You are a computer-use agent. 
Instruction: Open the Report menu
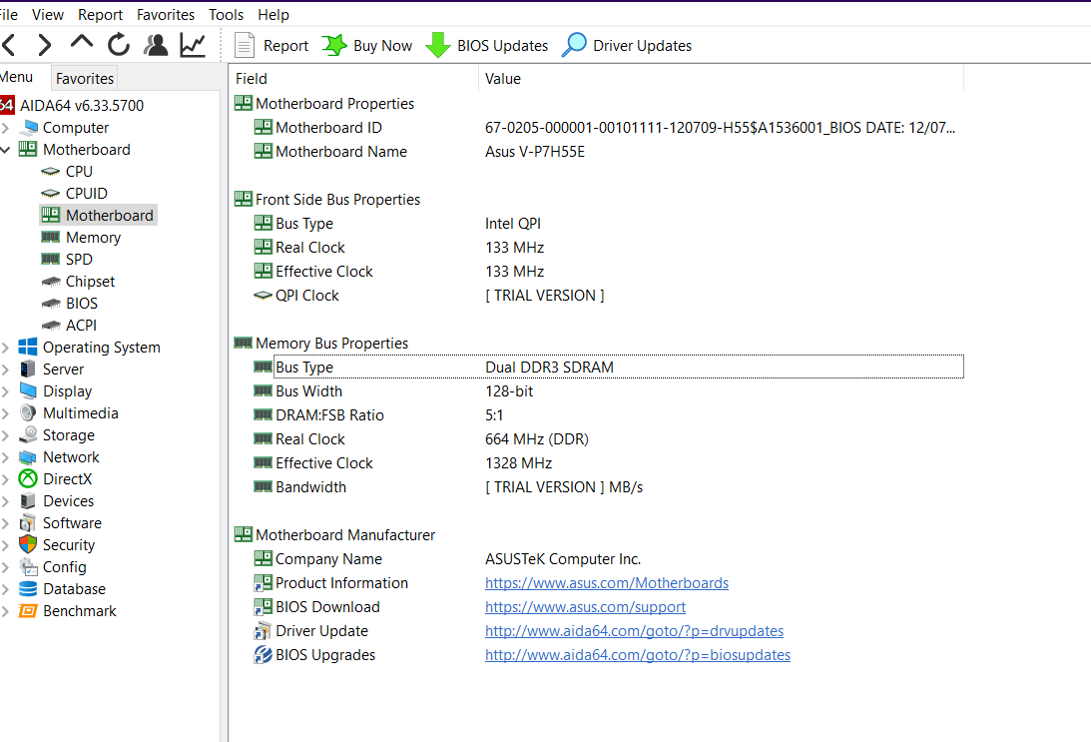point(100,15)
